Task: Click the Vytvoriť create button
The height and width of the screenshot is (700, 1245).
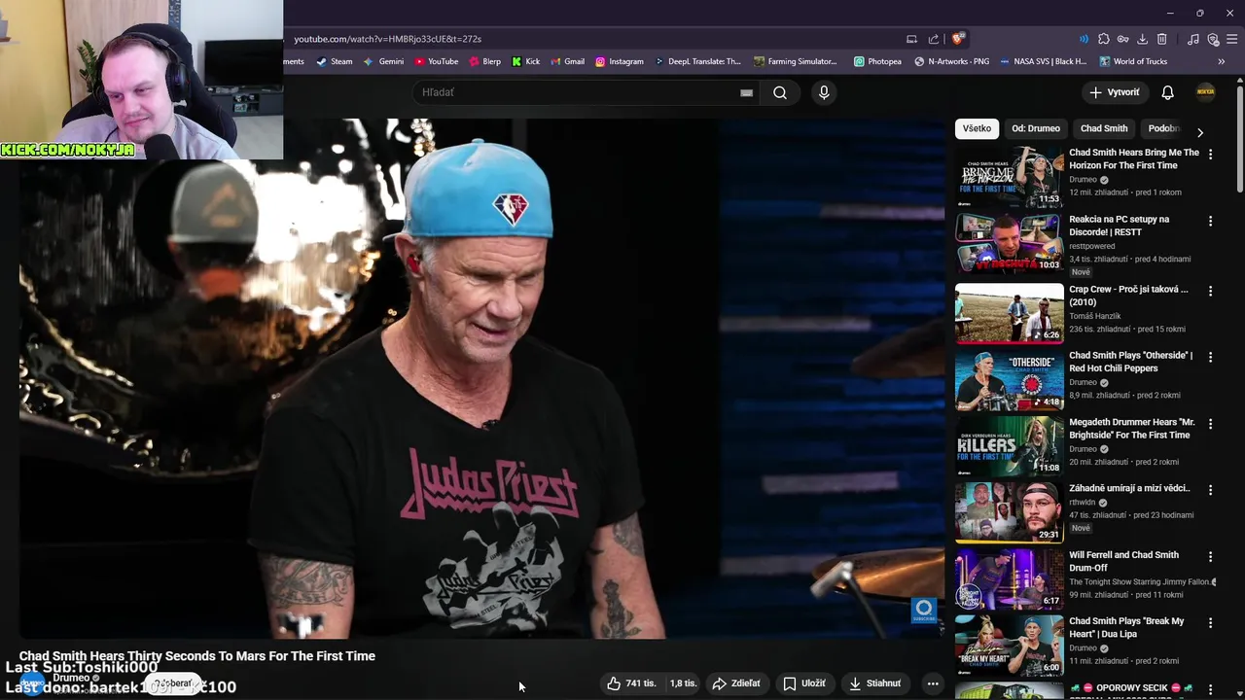Action: 1115,92
